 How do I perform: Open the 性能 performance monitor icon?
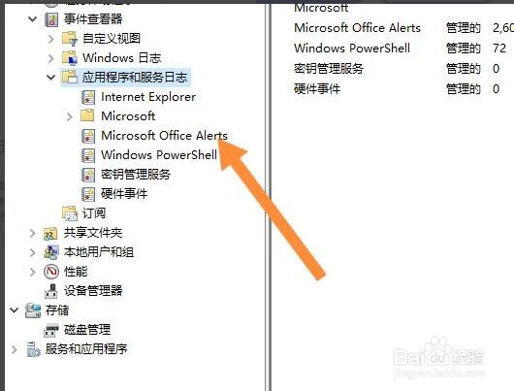click(51, 272)
